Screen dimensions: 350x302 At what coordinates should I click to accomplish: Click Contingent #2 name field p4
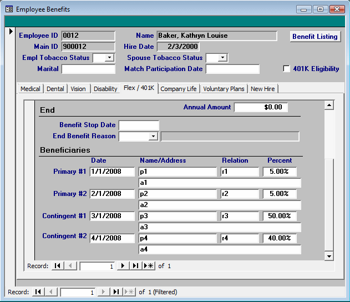(177, 238)
